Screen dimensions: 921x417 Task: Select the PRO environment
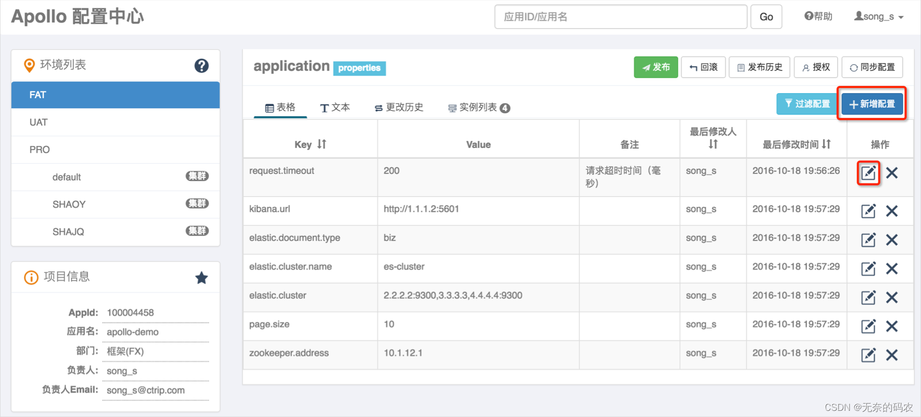point(115,150)
